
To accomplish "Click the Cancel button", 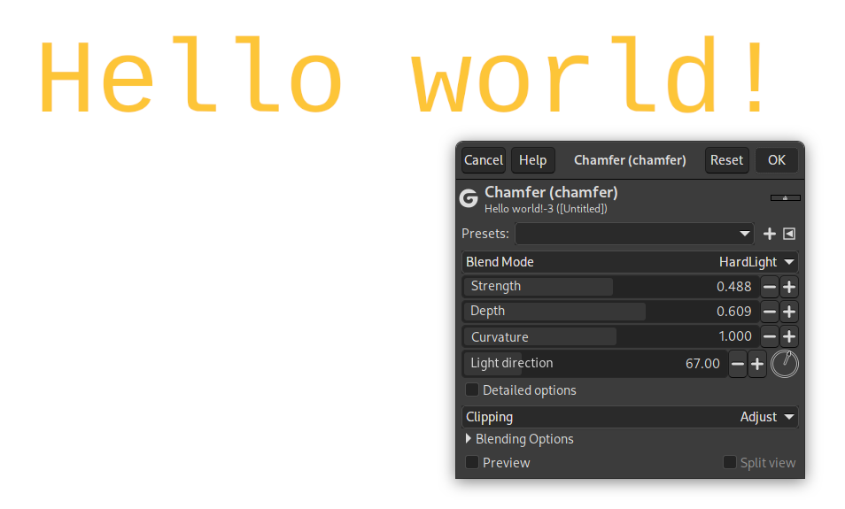I will tap(484, 160).
